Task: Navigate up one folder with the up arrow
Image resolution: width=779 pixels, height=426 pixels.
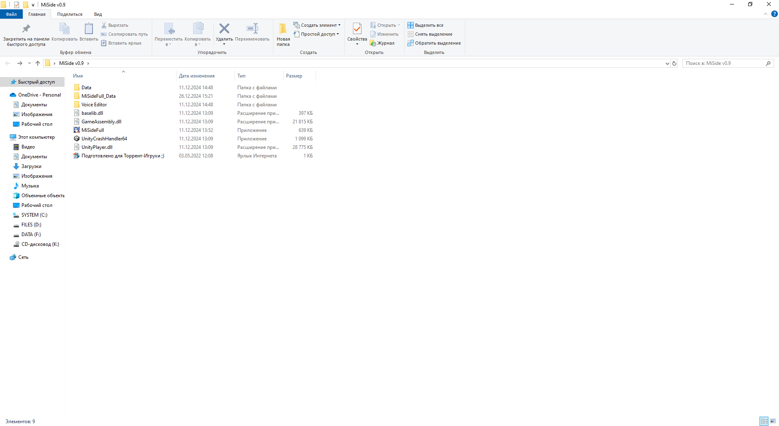Action: click(38, 63)
